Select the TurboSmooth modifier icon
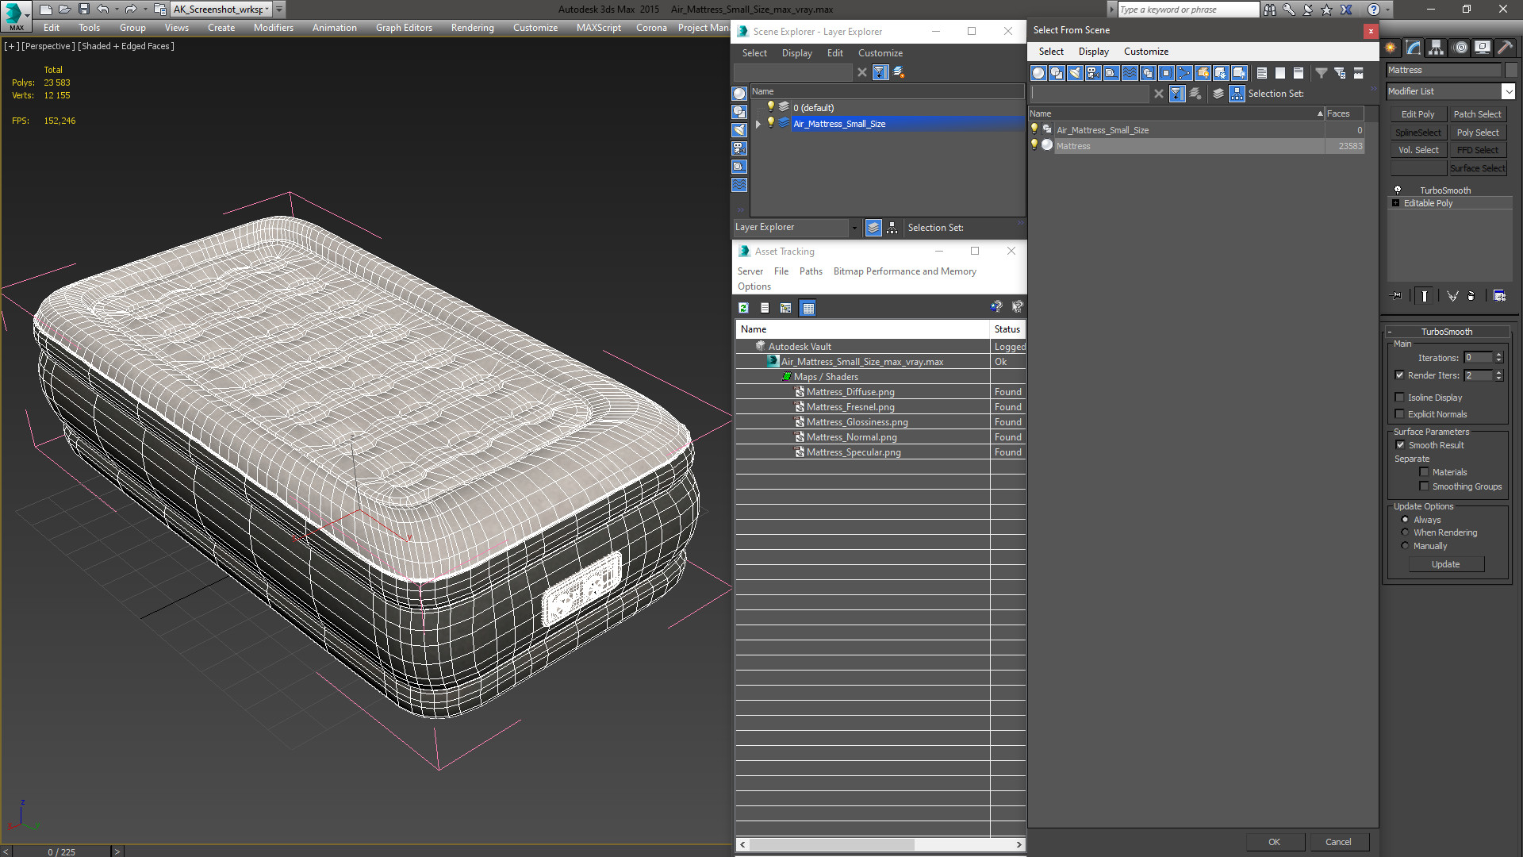Image resolution: width=1523 pixels, height=857 pixels. pos(1398,190)
